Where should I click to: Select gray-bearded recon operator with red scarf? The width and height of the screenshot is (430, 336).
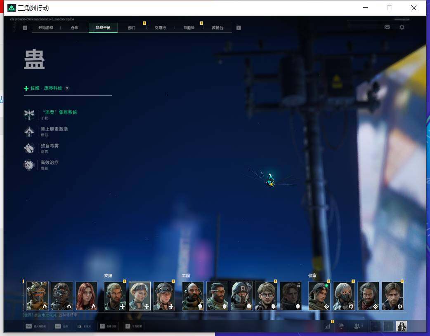368,296
